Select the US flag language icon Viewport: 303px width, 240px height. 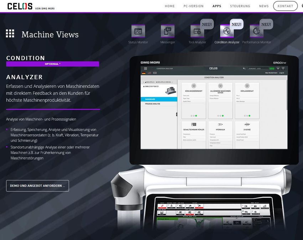(x=149, y=73)
